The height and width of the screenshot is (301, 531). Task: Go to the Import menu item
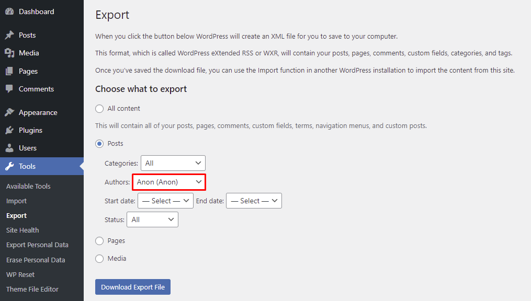16,201
